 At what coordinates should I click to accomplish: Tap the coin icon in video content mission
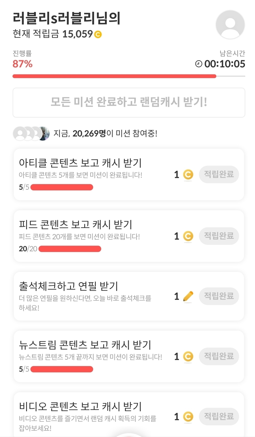coord(188,417)
